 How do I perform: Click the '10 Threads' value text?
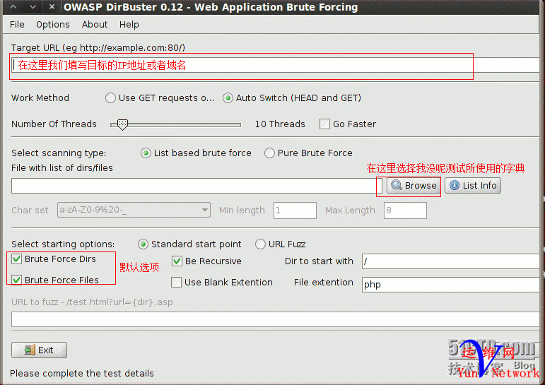tap(280, 124)
